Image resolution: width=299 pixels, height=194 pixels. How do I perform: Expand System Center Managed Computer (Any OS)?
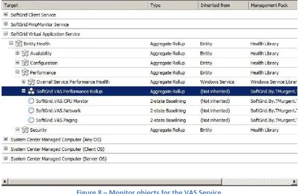click(x=6, y=139)
